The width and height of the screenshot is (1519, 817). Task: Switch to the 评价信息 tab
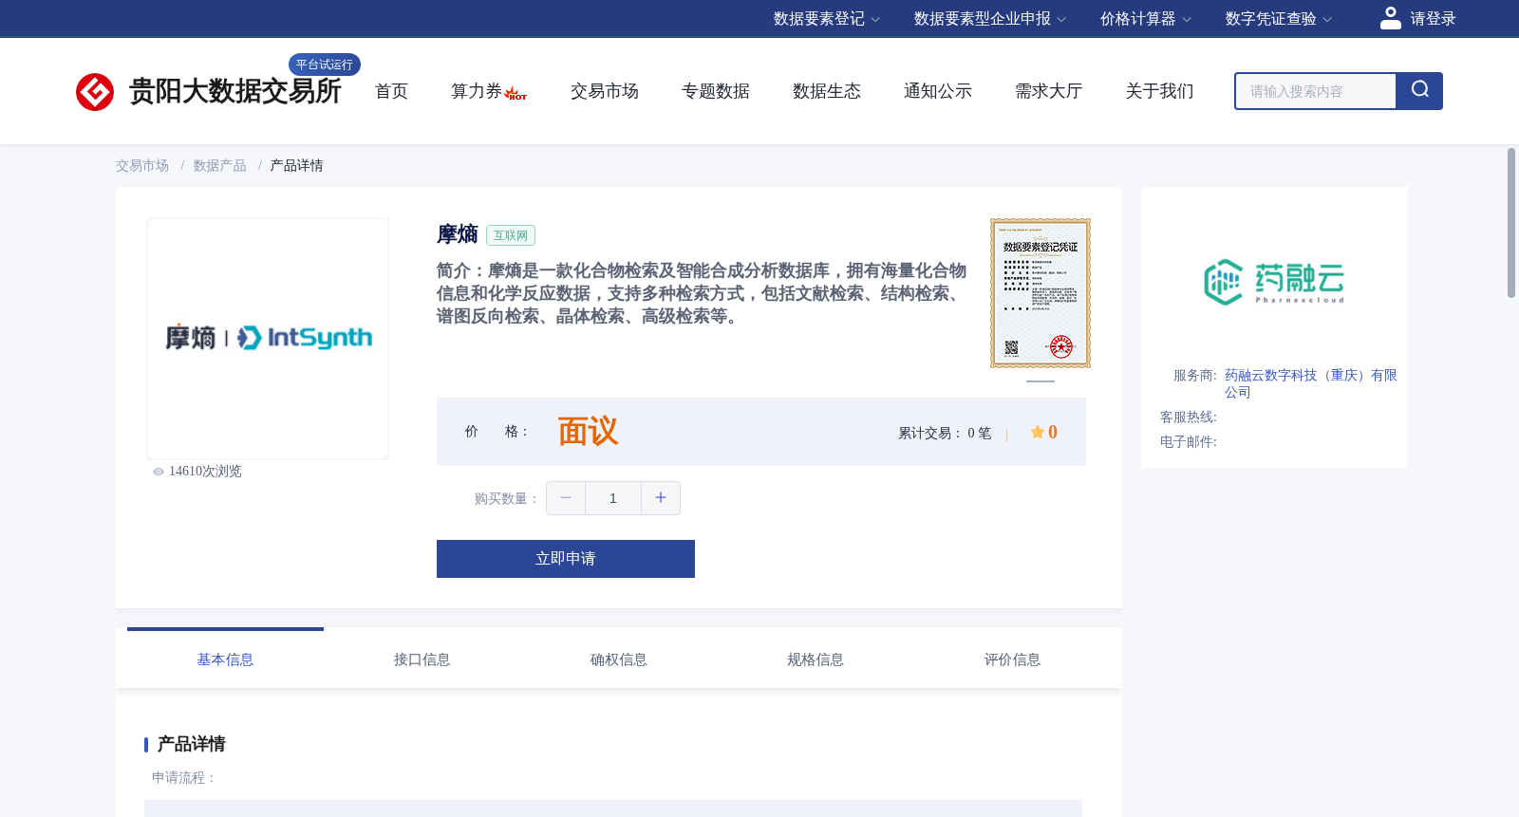[x=1012, y=659]
